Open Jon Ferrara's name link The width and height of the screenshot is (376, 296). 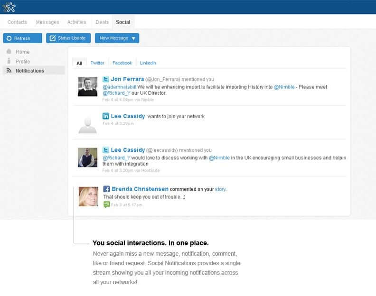click(127, 79)
